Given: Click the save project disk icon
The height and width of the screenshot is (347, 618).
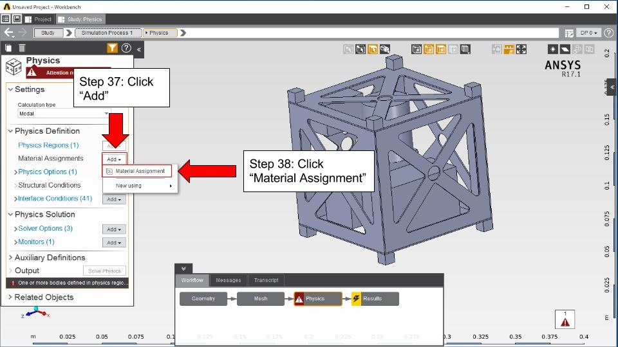Looking at the screenshot, I should tap(17, 19).
